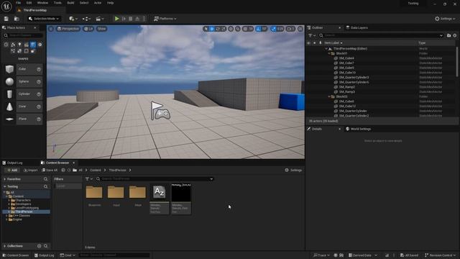Activate the Rotate tool in viewport toolbar
The image size is (460, 259).
coord(218,29)
